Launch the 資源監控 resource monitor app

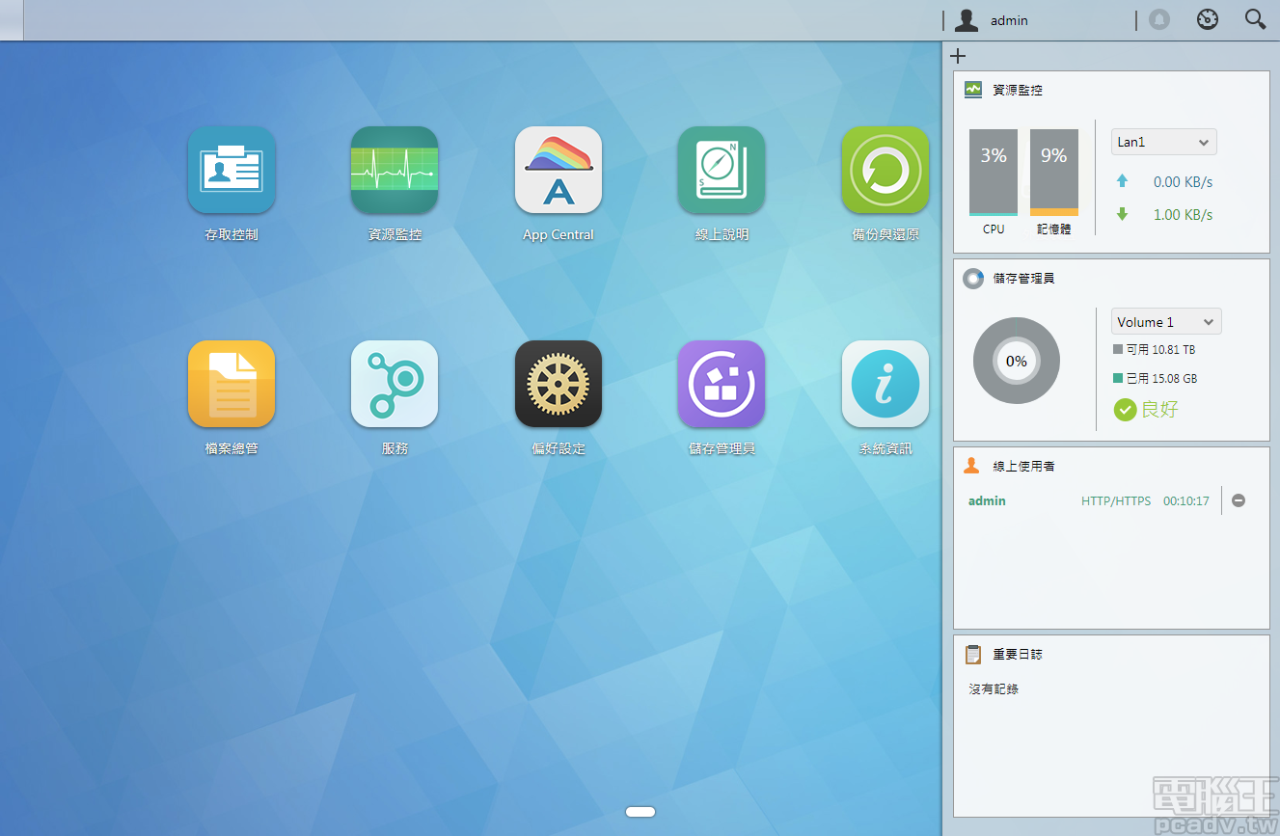(395, 170)
